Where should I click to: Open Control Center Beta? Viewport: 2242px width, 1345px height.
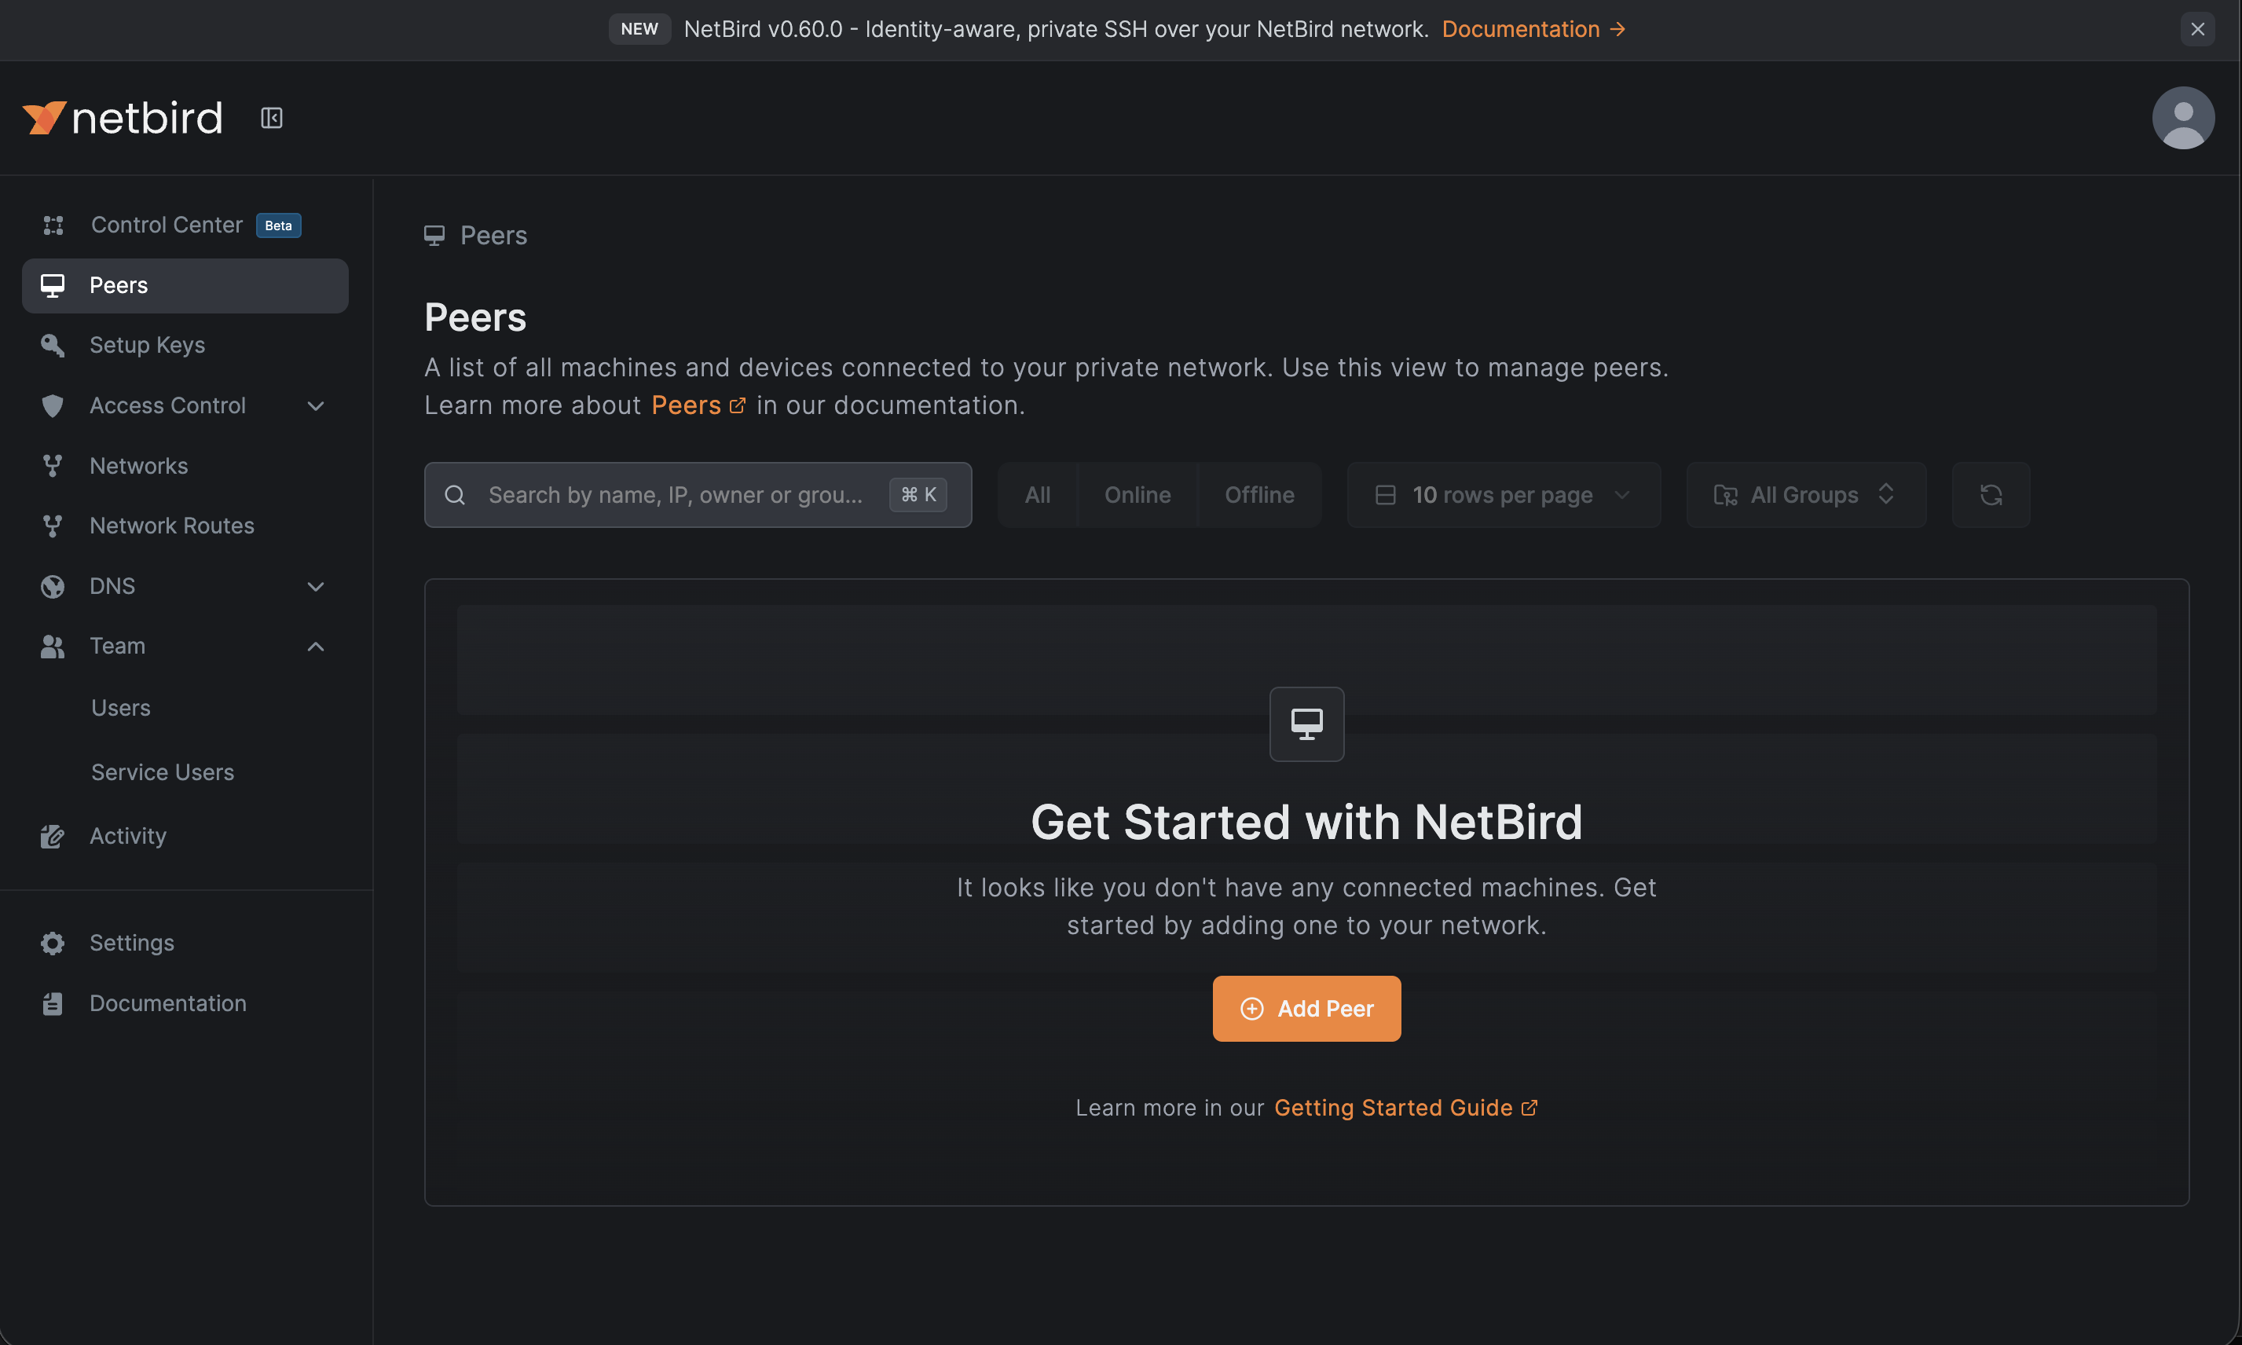coord(166,224)
